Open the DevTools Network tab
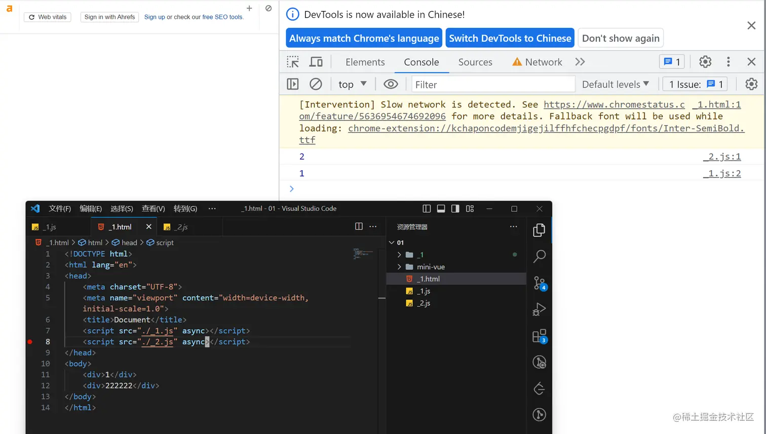This screenshot has width=766, height=434. [x=538, y=62]
